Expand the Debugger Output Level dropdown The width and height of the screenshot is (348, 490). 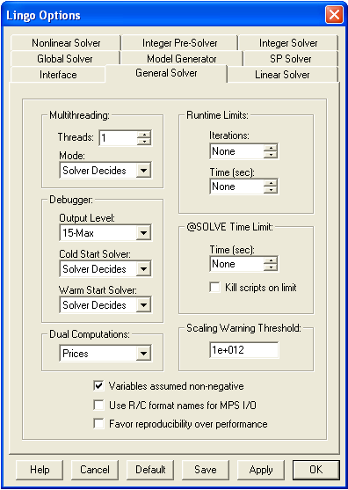(x=143, y=233)
